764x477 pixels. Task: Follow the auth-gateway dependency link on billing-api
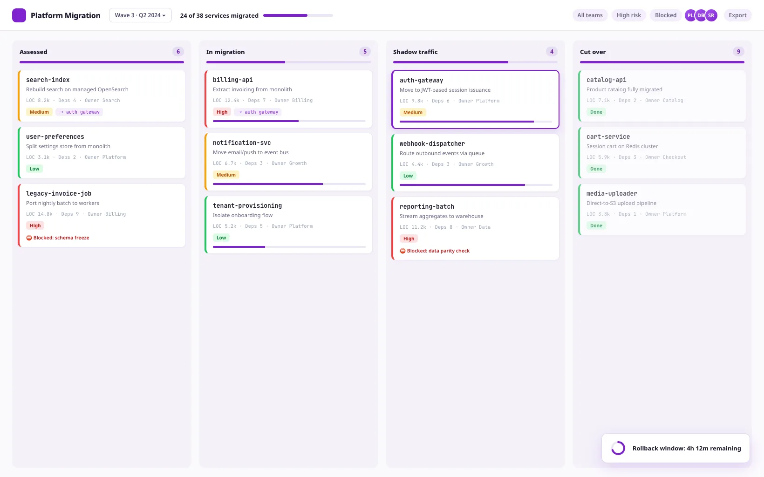(258, 112)
